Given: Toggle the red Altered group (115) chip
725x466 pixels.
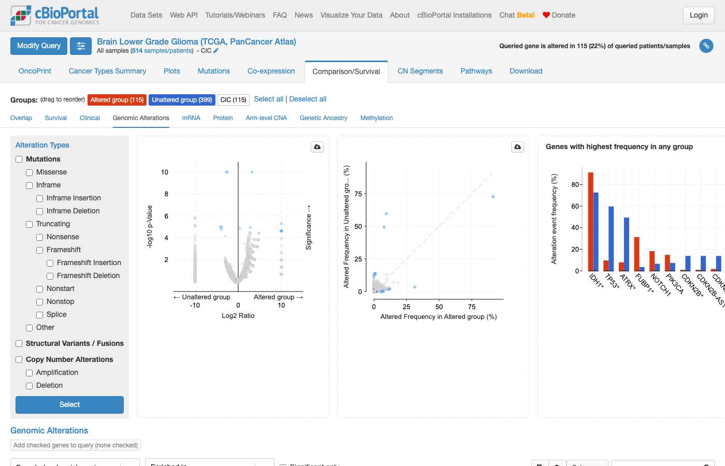Looking at the screenshot, I should click(117, 100).
